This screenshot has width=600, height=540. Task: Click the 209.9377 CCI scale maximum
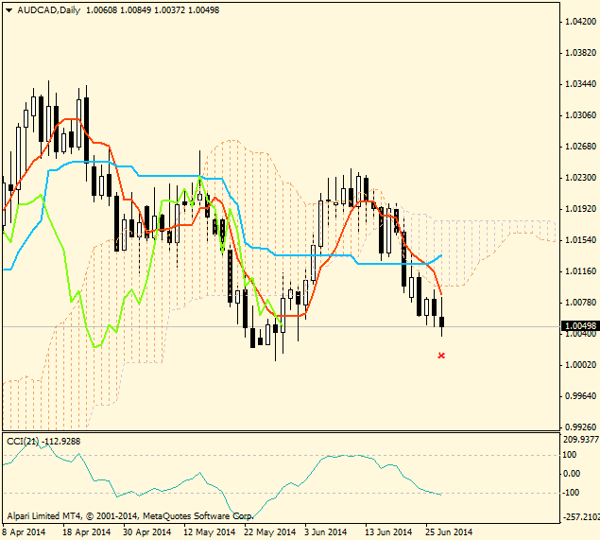point(581,439)
